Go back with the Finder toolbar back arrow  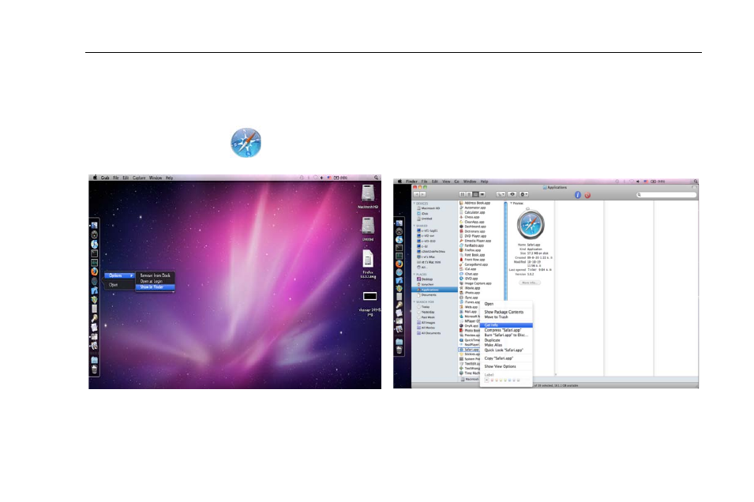pyautogui.click(x=416, y=194)
